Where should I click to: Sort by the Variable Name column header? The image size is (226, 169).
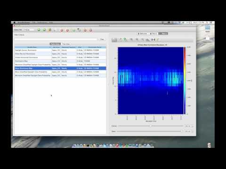point(33,47)
